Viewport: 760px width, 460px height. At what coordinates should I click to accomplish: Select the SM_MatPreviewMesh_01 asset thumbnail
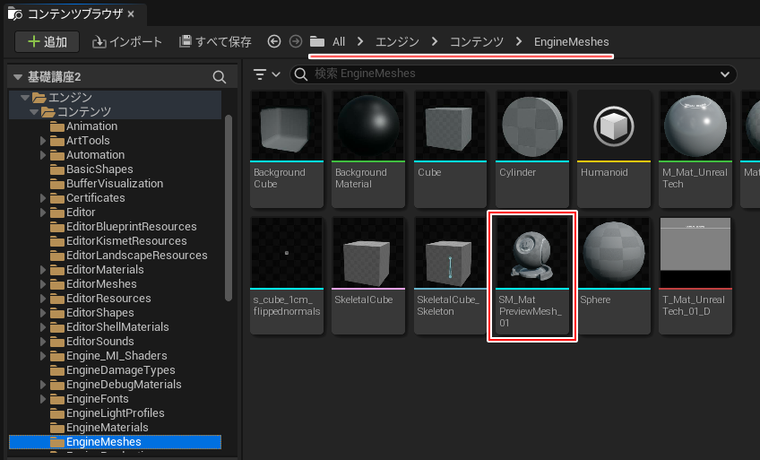531,249
